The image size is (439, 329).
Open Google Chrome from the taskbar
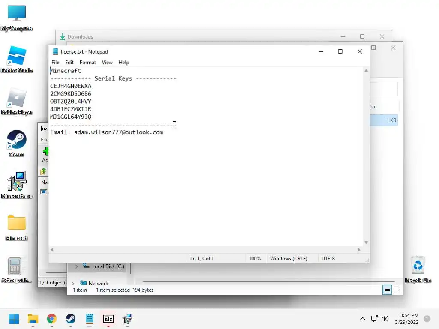tap(52, 319)
